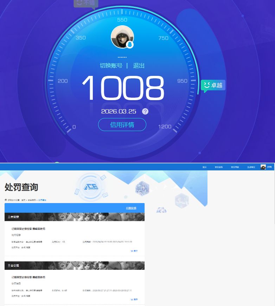Click the 王者荣耀 banner above the 1天 penalty

pos(75,217)
